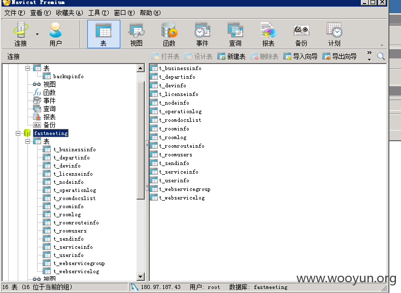Select the 备份 (Backup) toolbar icon
The width and height of the screenshot is (401, 293).
coord(302,34)
